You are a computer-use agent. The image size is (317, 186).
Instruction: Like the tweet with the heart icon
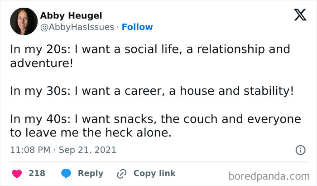pyautogui.click(x=17, y=173)
